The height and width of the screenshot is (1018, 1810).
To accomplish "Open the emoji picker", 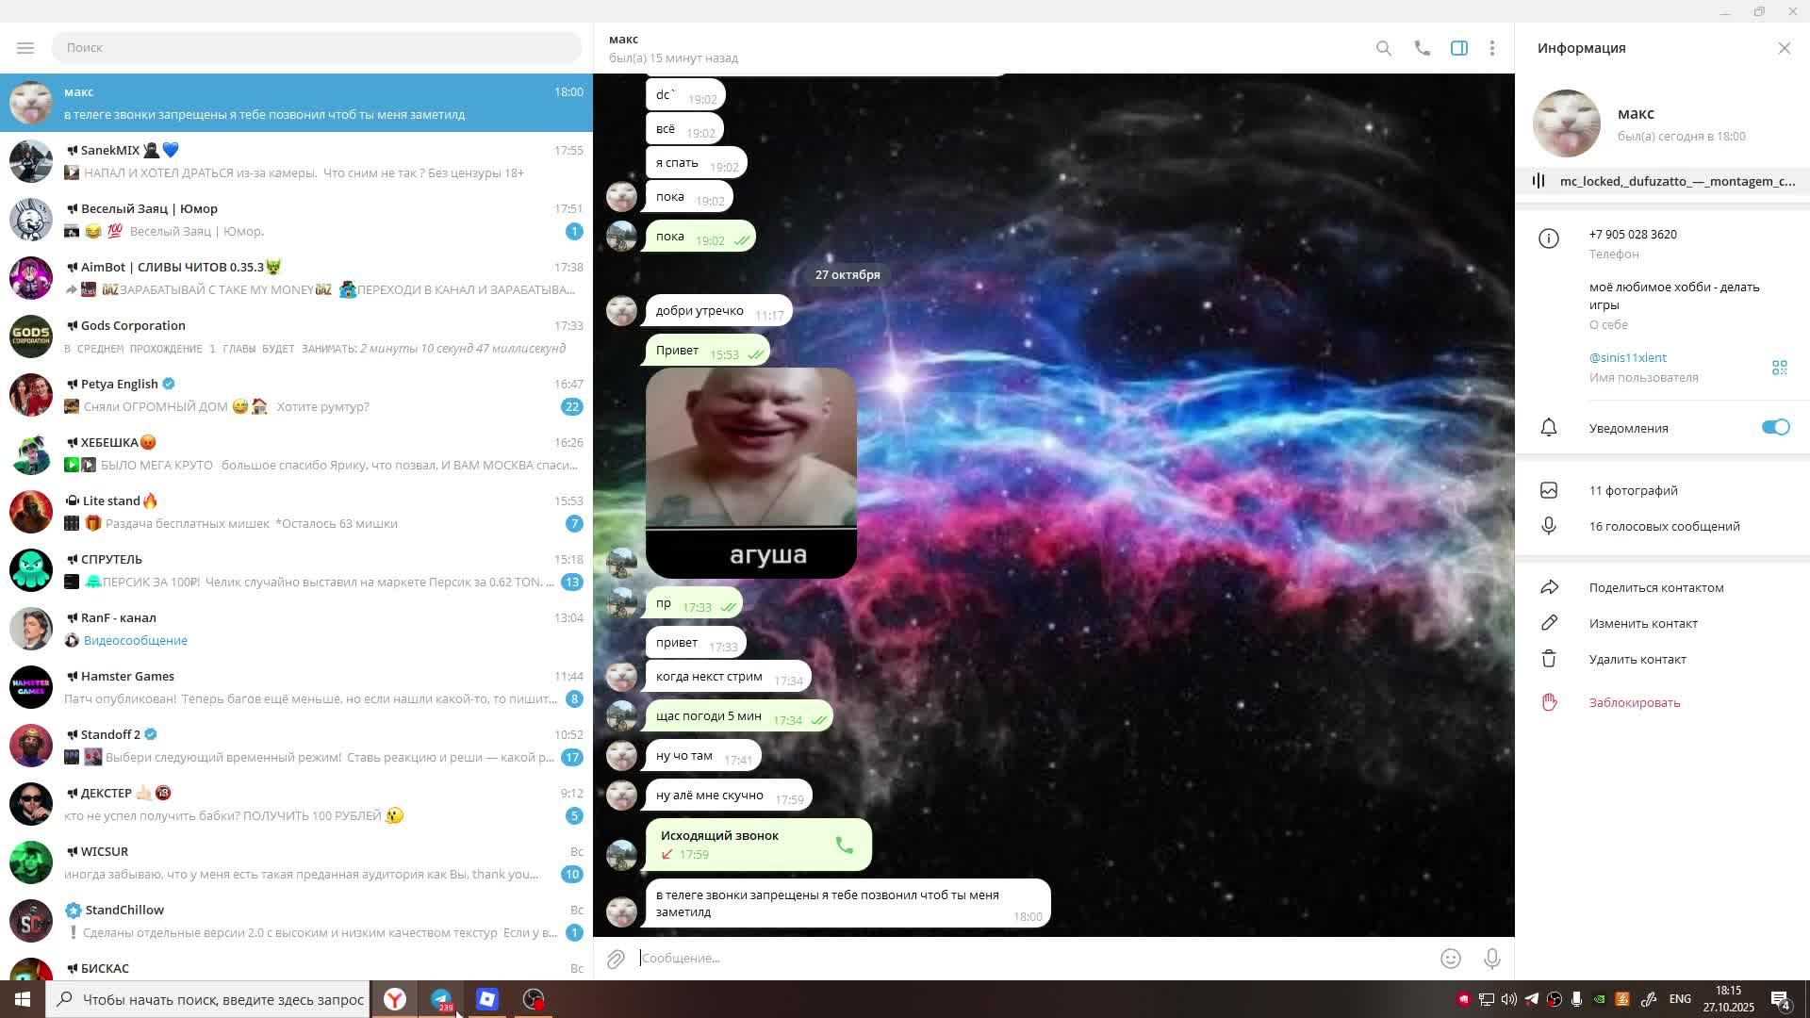I will [1450, 959].
